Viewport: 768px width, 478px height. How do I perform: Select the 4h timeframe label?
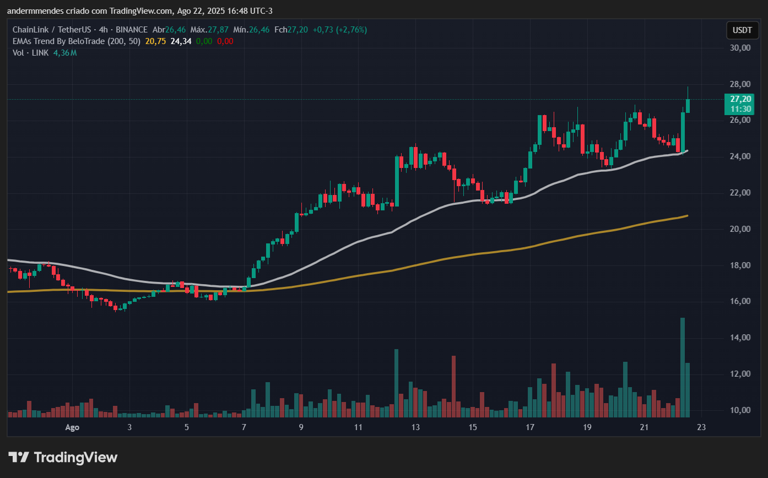pyautogui.click(x=104, y=30)
